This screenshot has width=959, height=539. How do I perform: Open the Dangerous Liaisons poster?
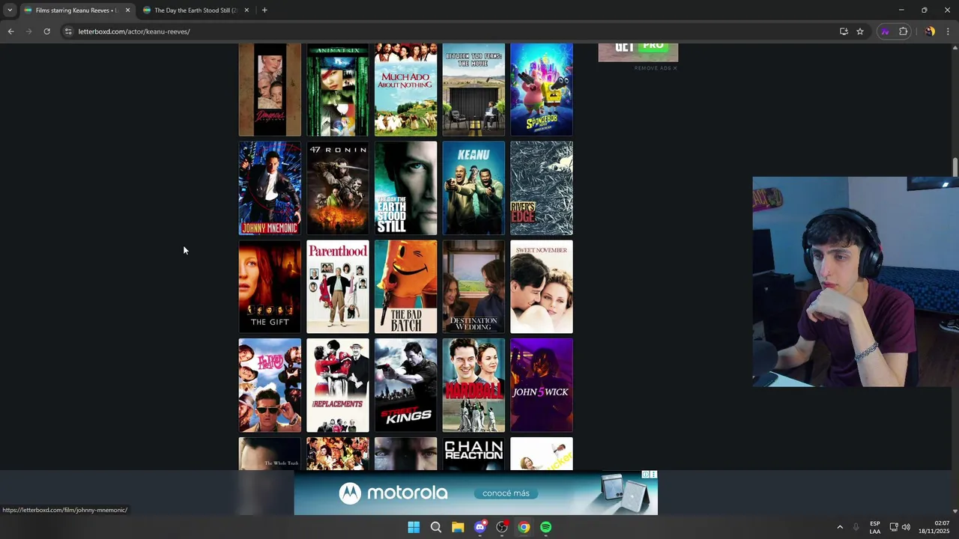click(x=270, y=90)
